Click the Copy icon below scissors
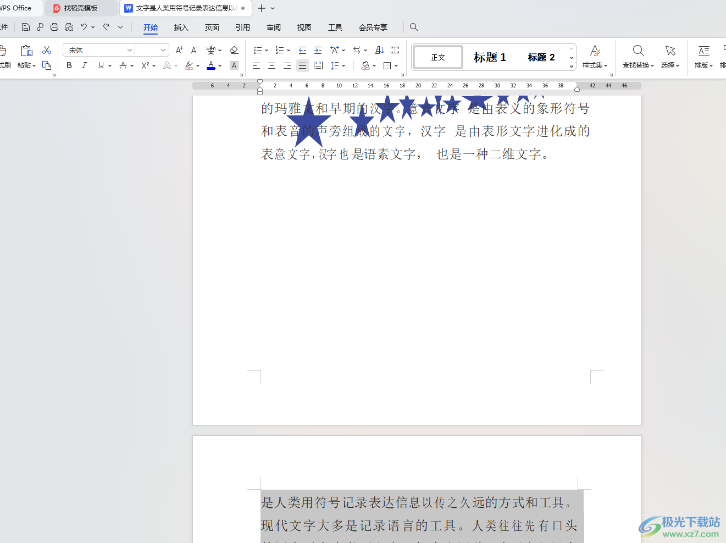The height and width of the screenshot is (543, 726). coord(47,65)
